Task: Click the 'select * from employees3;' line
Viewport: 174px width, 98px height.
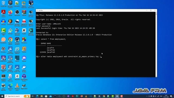Action: [51, 39]
